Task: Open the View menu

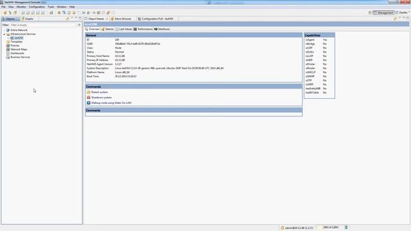Action: [11, 7]
